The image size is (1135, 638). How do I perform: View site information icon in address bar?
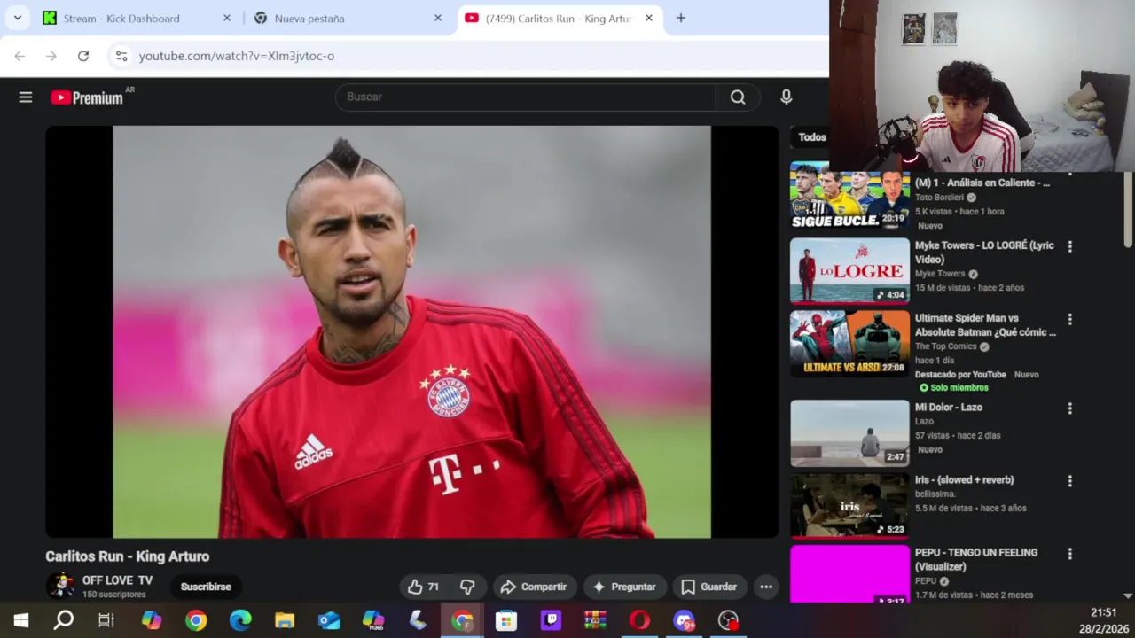[x=121, y=56]
